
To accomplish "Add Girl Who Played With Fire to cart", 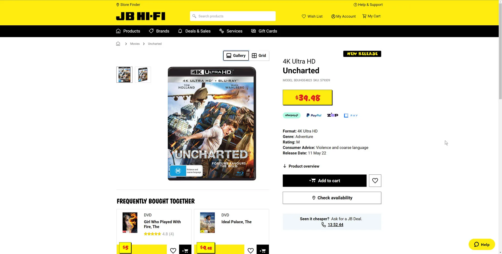I will coord(185,250).
